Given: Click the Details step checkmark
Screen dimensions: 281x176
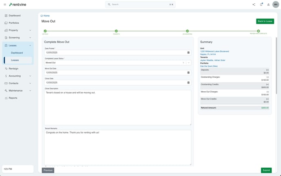Looking at the screenshot, I should point(45,31).
